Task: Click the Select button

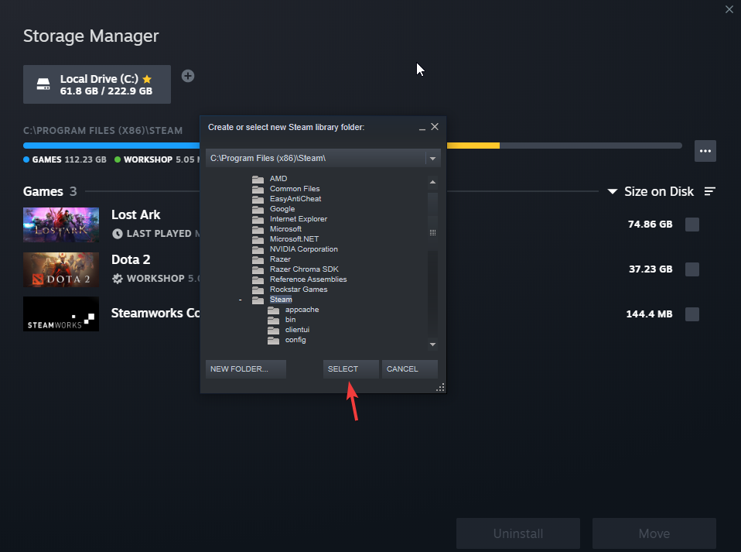Action: [350, 369]
